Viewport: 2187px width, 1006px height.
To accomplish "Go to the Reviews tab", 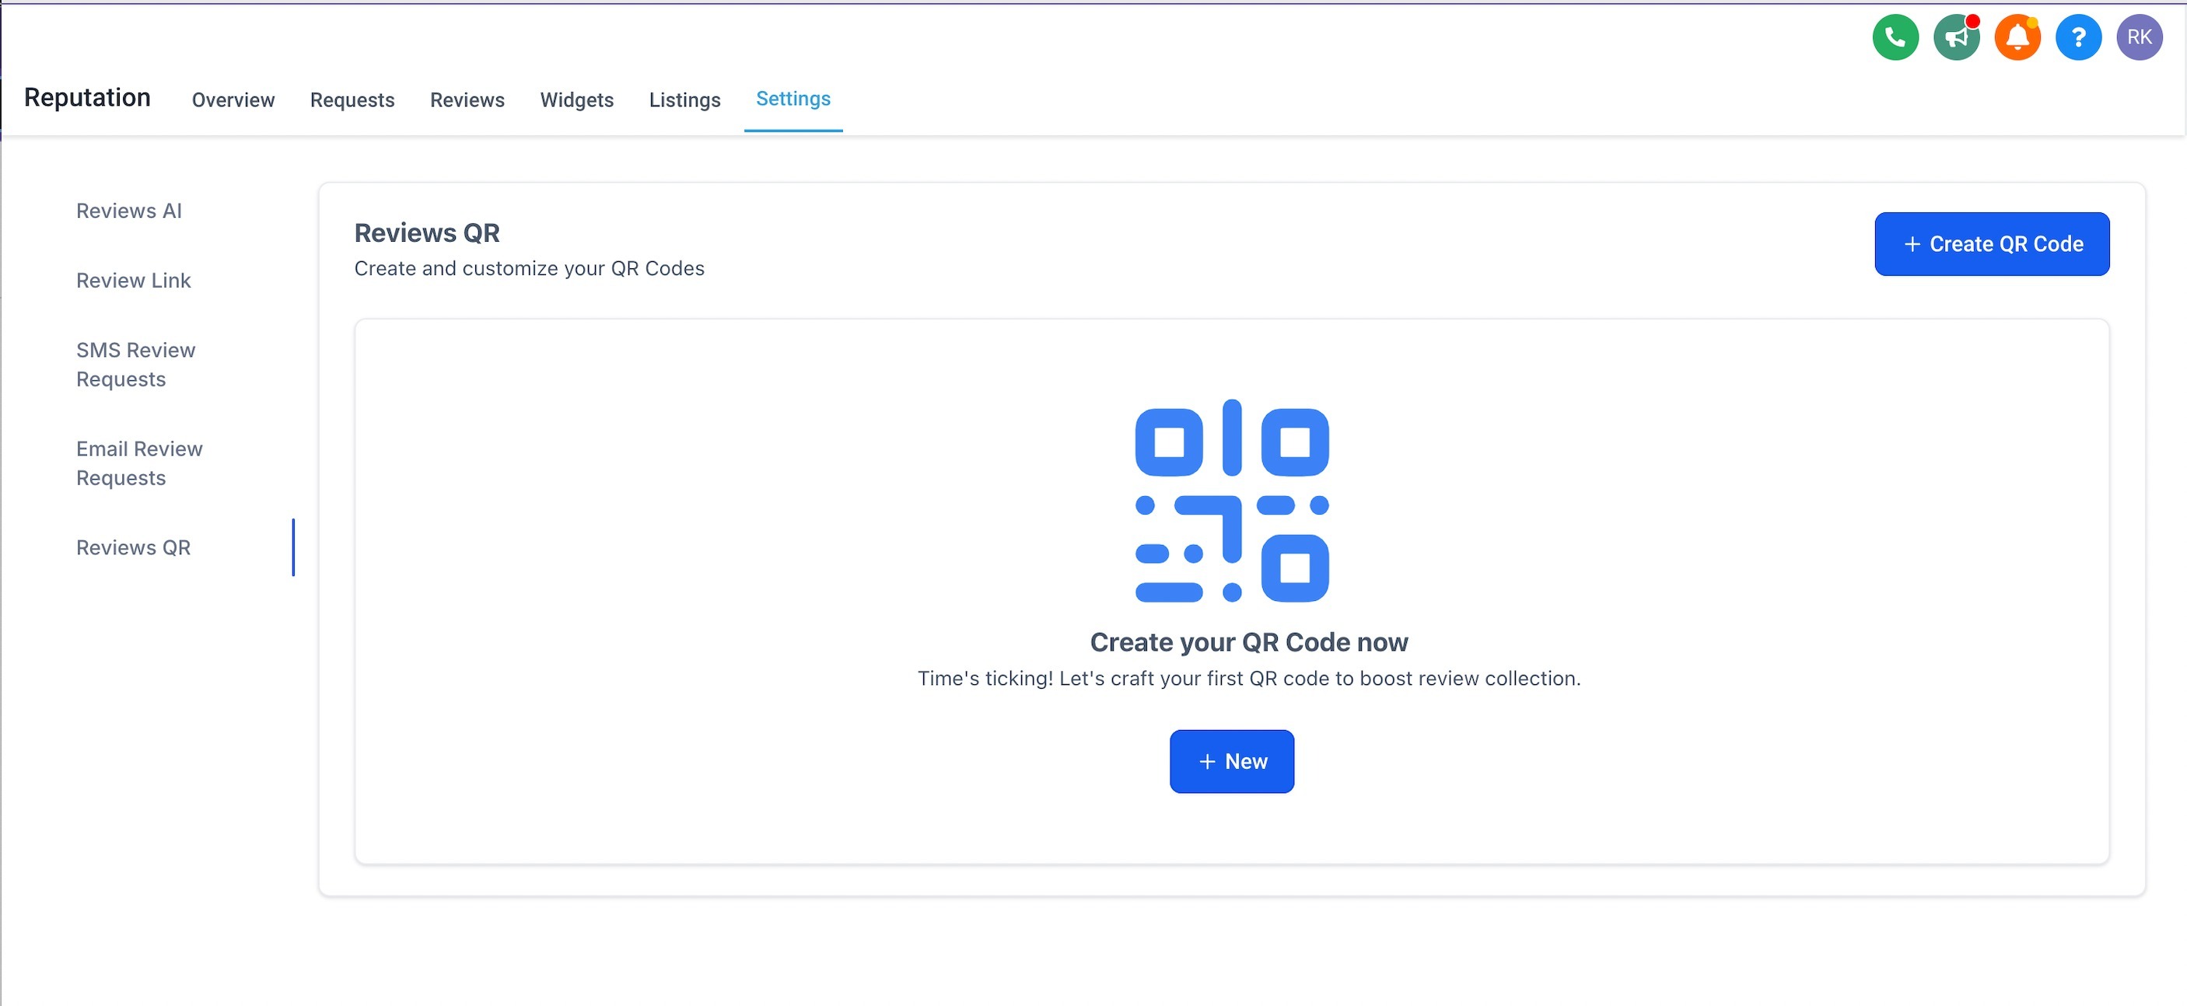I will coord(467,100).
